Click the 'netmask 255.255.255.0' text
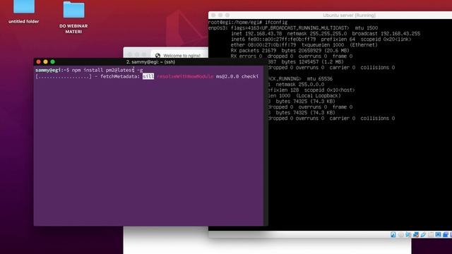 317,34
